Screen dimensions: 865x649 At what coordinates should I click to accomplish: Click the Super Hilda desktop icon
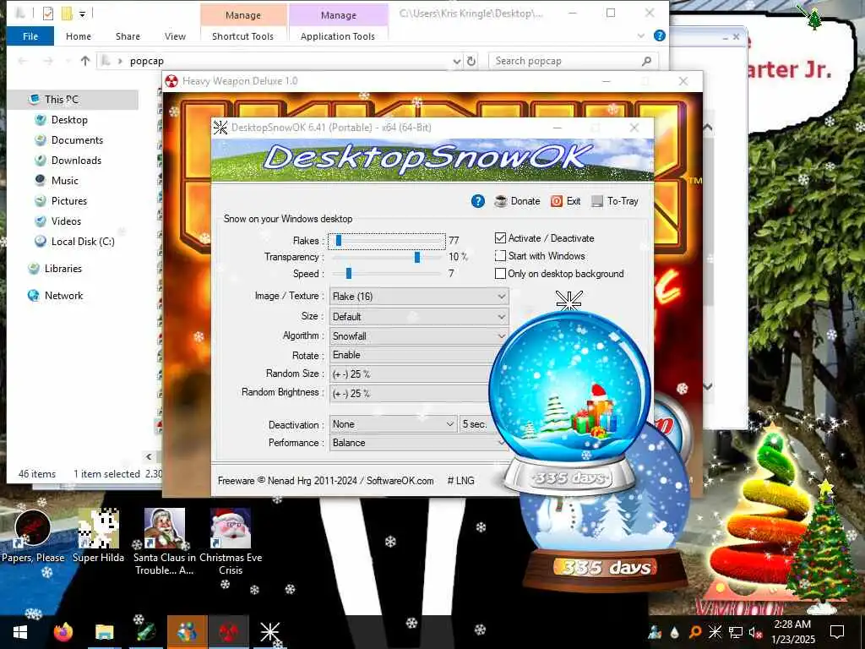click(98, 537)
